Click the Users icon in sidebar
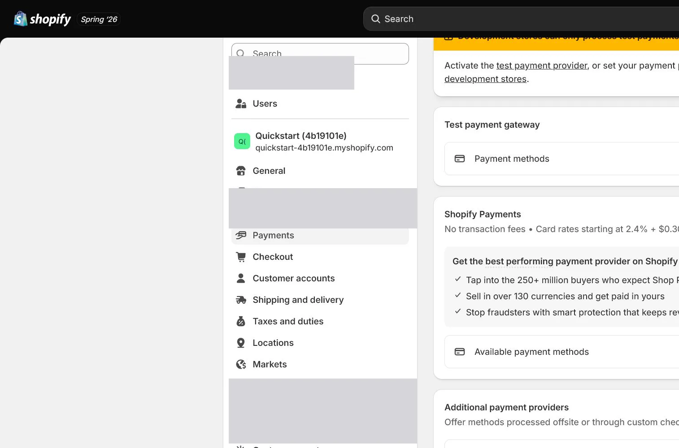The height and width of the screenshot is (448, 679). click(241, 103)
